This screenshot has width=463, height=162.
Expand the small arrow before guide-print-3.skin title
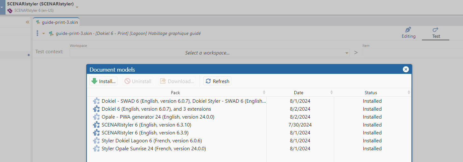click(x=44, y=34)
